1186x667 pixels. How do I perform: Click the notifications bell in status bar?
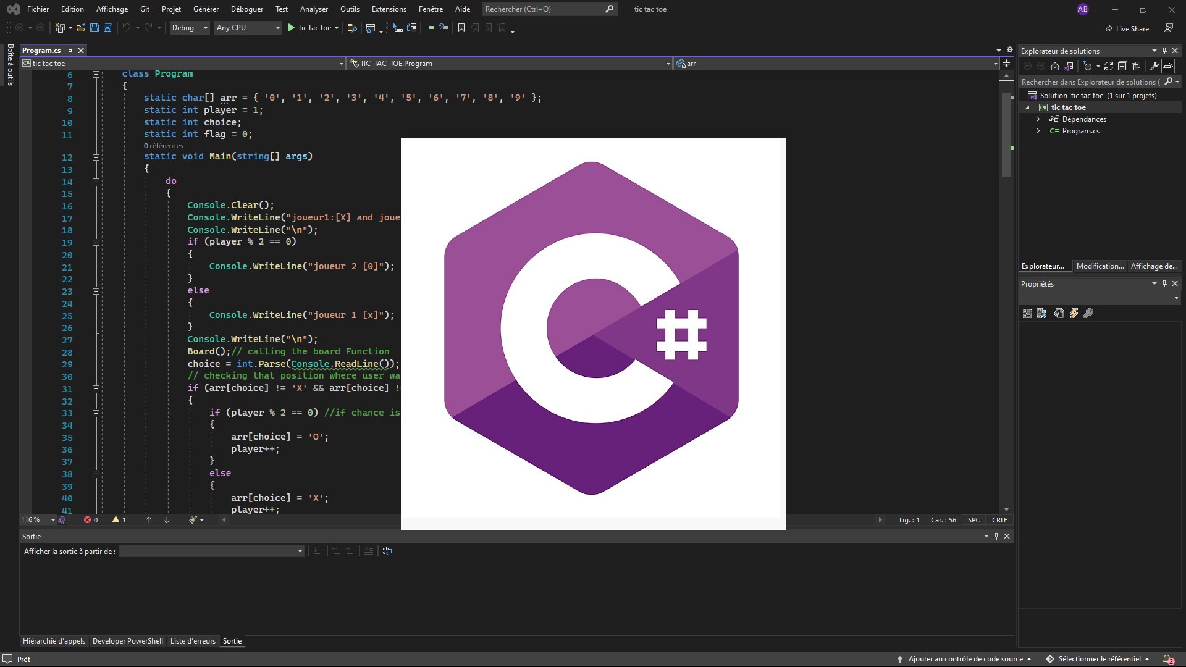[1168, 659]
